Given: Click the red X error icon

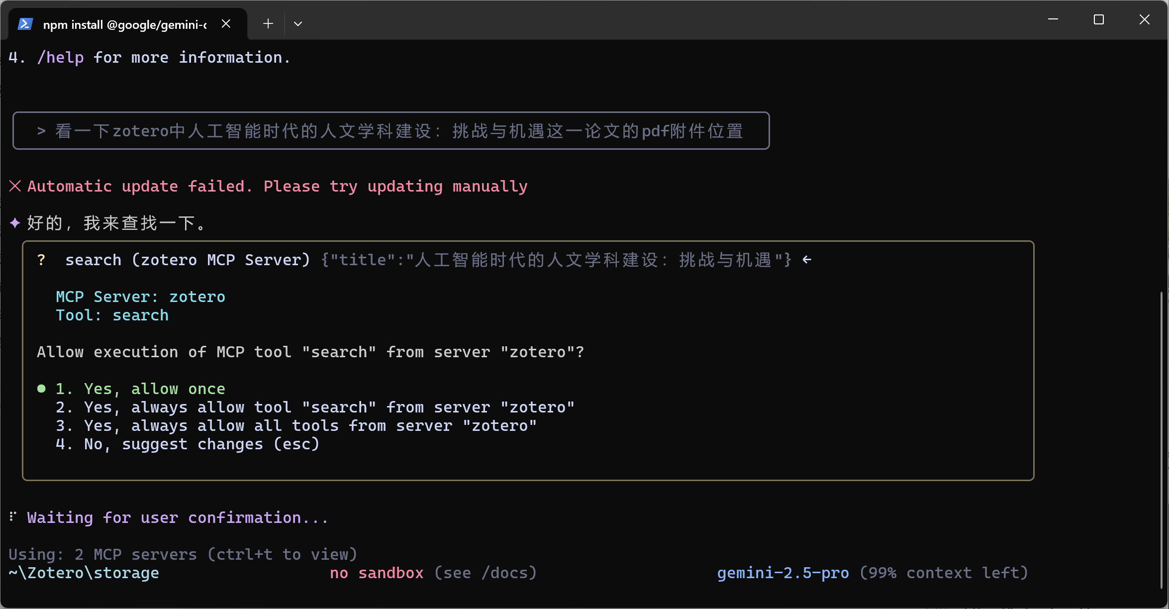Looking at the screenshot, I should click(14, 186).
